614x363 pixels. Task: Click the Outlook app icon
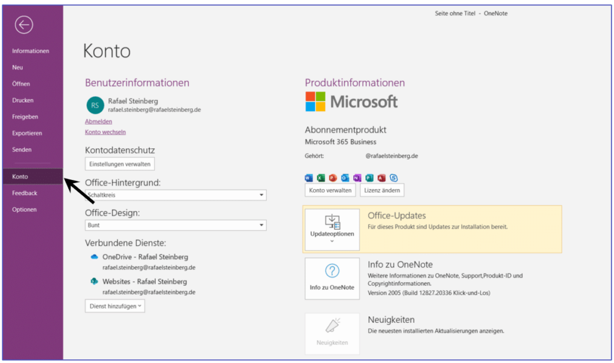pos(345,178)
